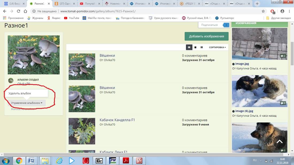294x165 pixels.
Task: Click Добавить изображения button
Action: click(x=206, y=36)
